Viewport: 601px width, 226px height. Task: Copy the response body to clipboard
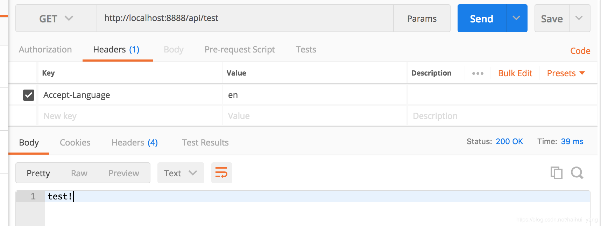(x=556, y=173)
